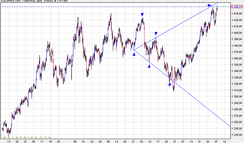Select the 1.400,00 price axis label

click(237, 33)
